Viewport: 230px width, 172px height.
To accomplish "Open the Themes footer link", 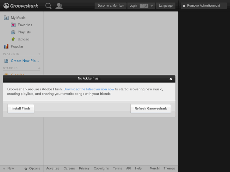I will click(169, 169).
